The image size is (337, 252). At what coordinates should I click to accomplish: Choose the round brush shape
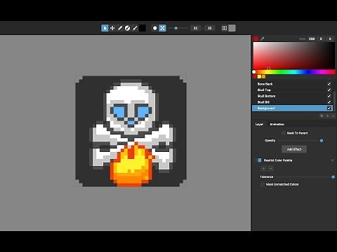(154, 28)
